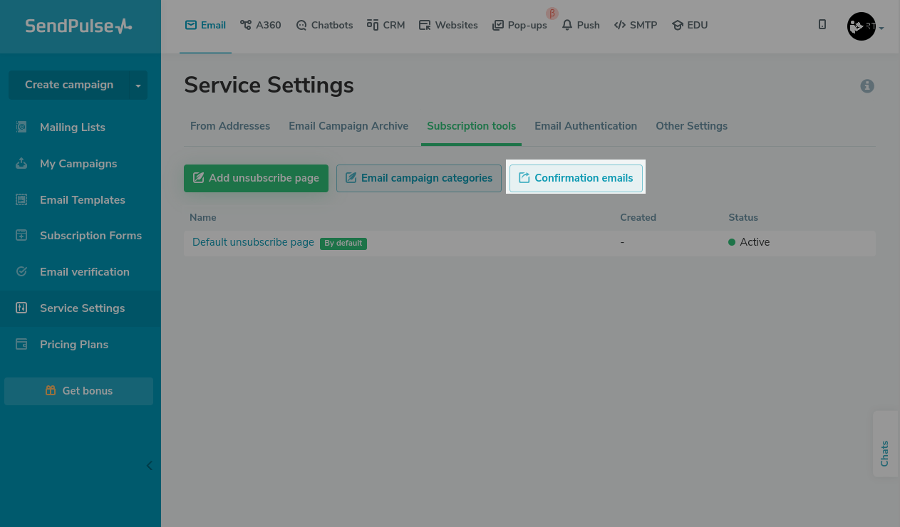Image resolution: width=900 pixels, height=527 pixels.
Task: Click the info icon beside Service Settings
Action: [867, 86]
